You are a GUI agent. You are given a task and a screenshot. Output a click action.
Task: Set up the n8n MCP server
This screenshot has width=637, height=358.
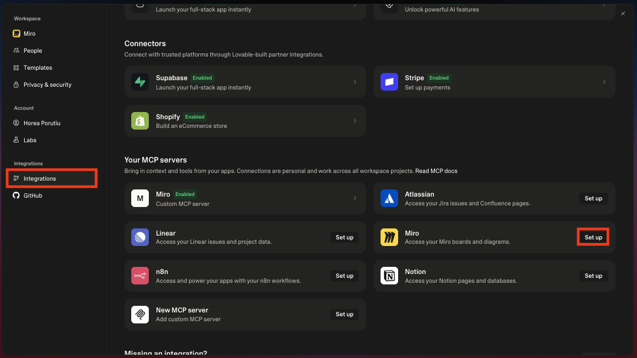point(344,276)
